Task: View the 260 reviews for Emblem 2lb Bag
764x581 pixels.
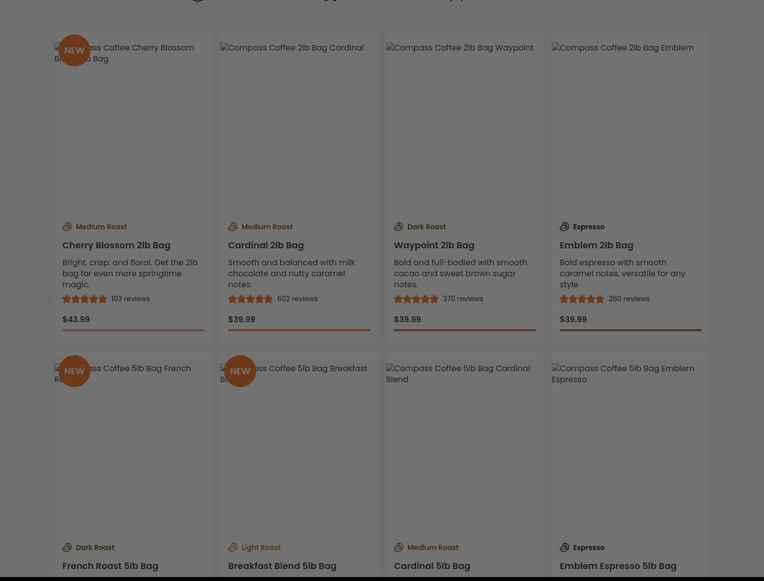Action: point(629,299)
